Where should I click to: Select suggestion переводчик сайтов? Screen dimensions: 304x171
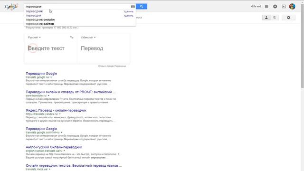click(x=40, y=24)
